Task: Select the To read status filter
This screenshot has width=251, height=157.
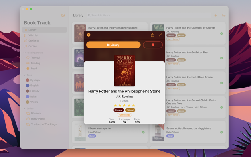Action: (x=35, y=57)
